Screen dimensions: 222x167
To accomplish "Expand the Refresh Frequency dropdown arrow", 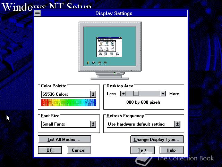I will 177,124.
